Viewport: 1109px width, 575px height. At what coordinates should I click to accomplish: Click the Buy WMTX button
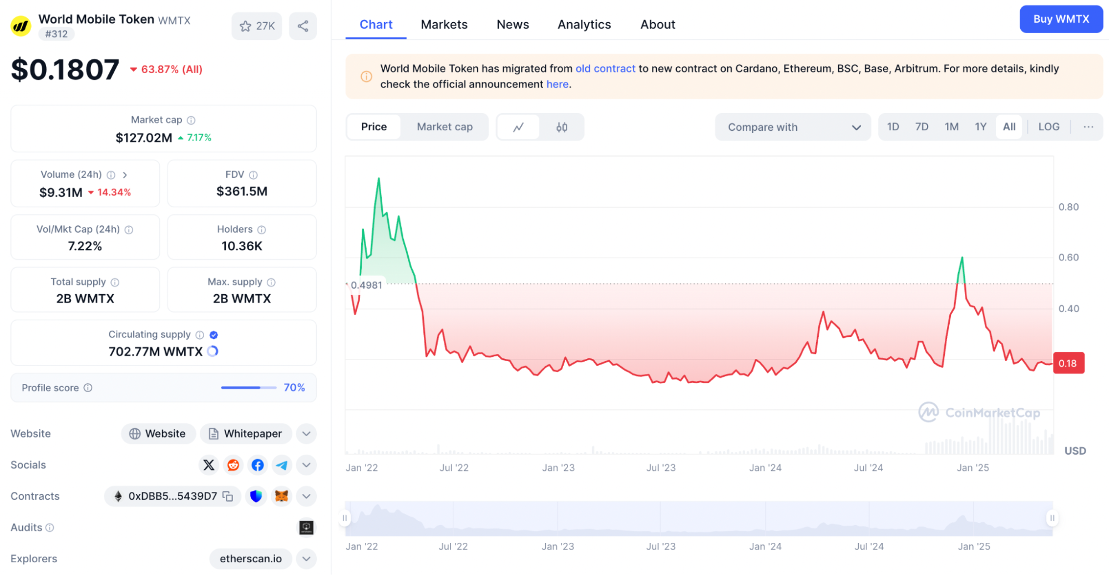[x=1061, y=19]
